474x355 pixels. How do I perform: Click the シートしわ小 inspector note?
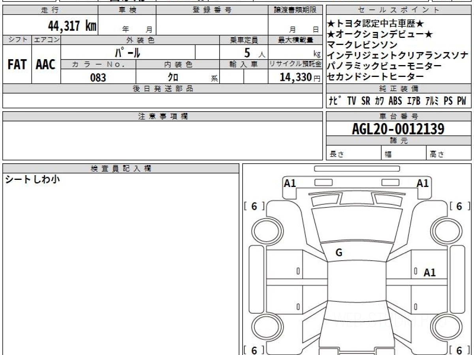32,180
